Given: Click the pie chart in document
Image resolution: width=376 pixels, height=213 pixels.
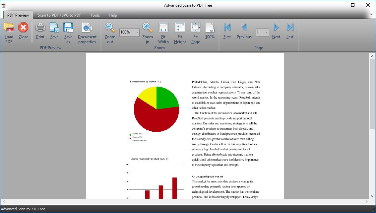Looking at the screenshot, I should pos(157,109).
